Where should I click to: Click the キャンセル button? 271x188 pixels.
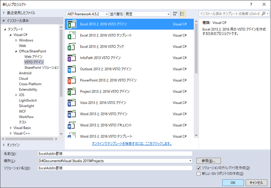point(256,183)
